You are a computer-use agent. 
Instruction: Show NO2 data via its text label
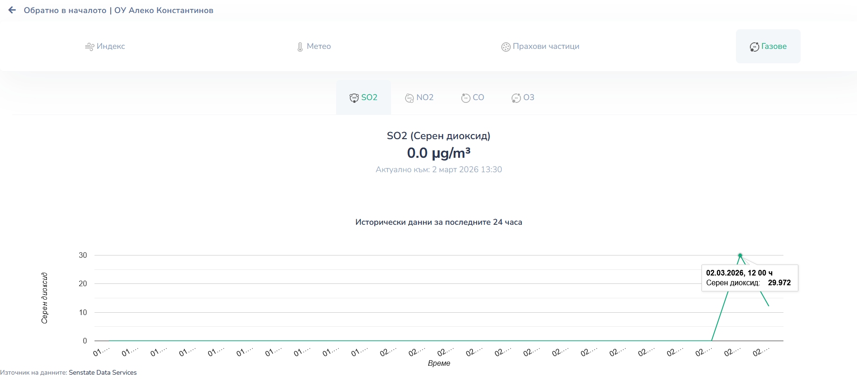pos(425,98)
